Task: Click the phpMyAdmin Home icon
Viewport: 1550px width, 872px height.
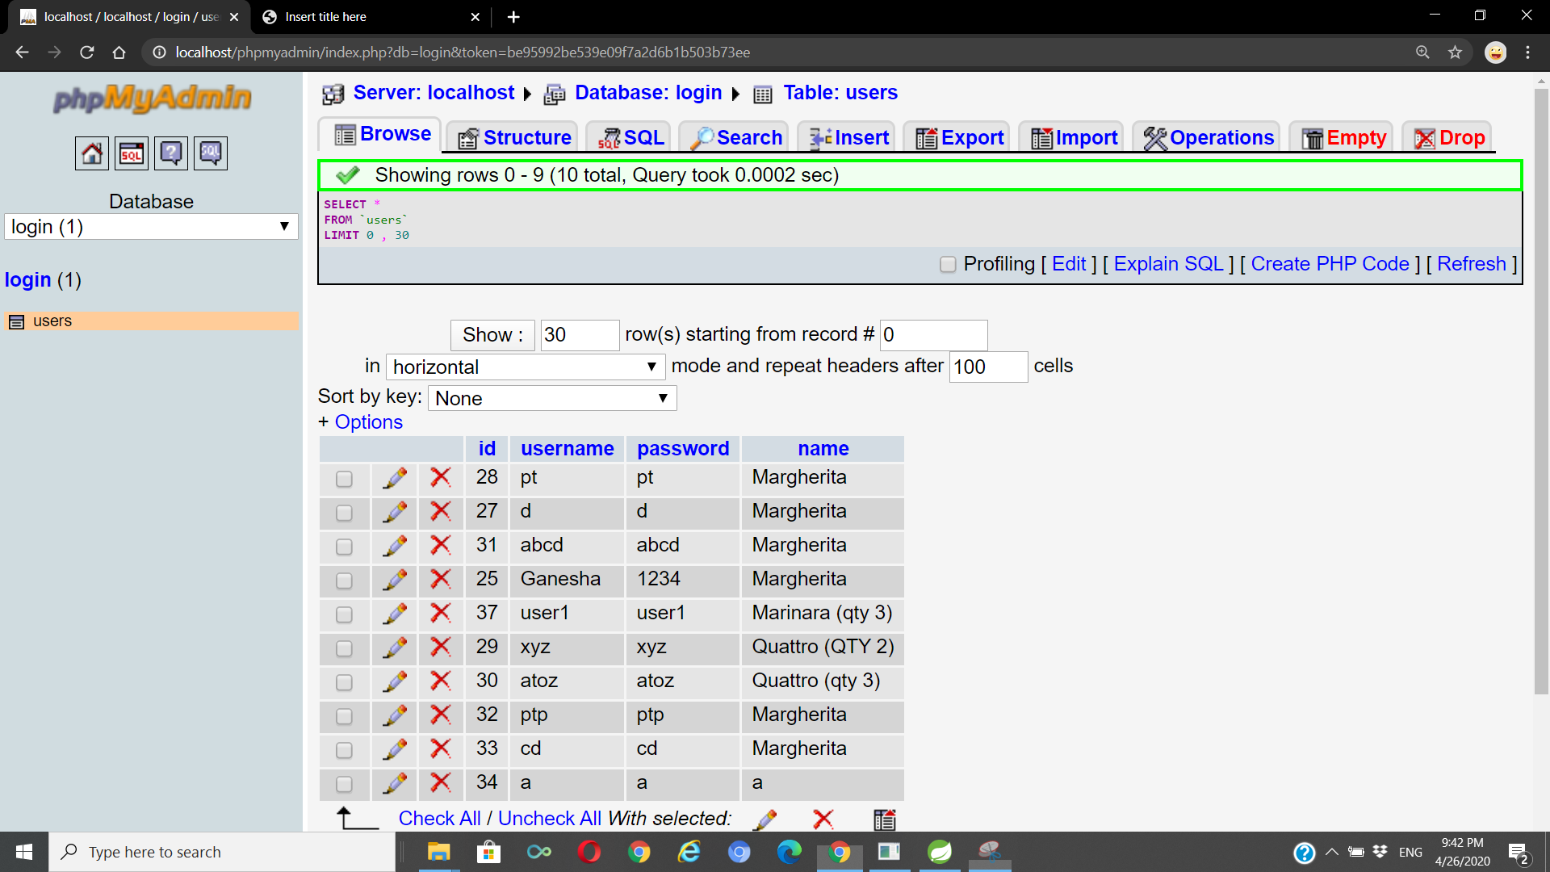Action: pyautogui.click(x=92, y=153)
